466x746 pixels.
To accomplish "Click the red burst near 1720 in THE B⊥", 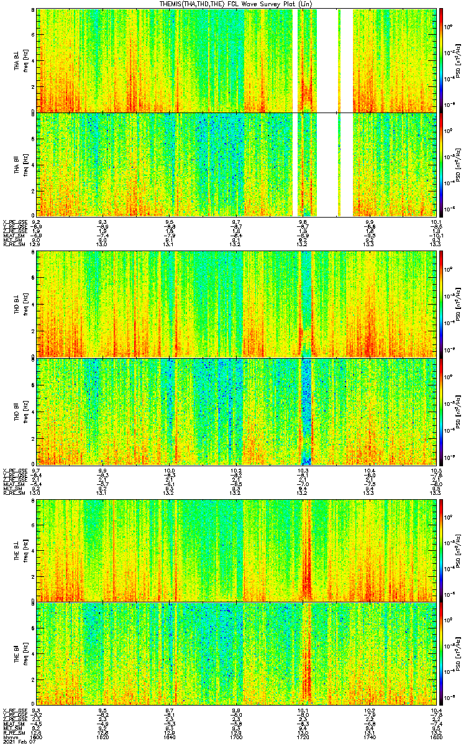I will pos(306,550).
